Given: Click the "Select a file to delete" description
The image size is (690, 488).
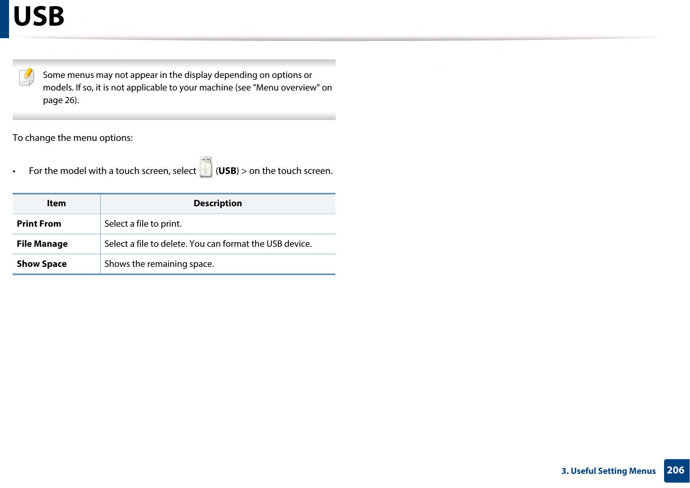Looking at the screenshot, I should pos(208,244).
